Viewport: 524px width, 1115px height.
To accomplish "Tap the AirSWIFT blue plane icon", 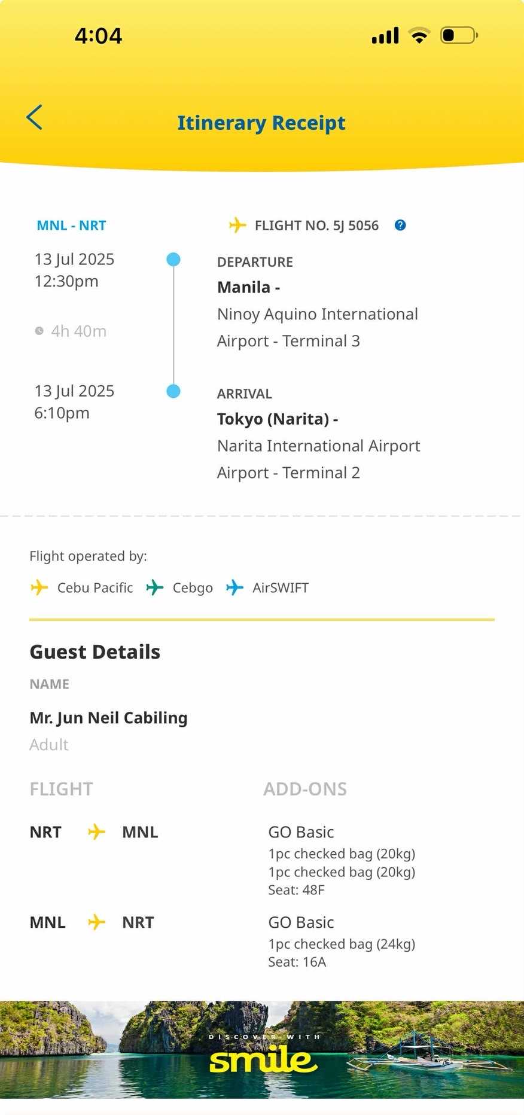I will click(234, 587).
